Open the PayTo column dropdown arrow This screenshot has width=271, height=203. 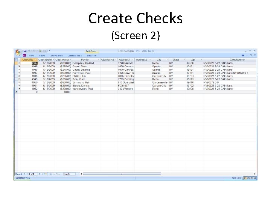[x=99, y=60]
